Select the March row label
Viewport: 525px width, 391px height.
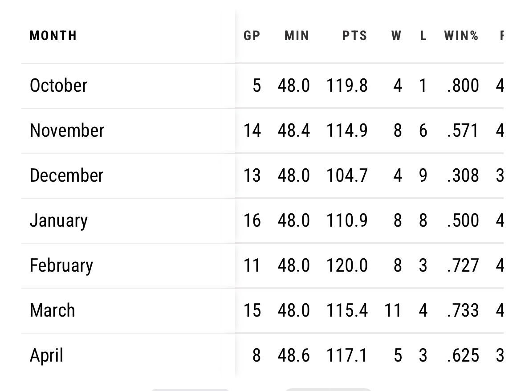(x=52, y=310)
